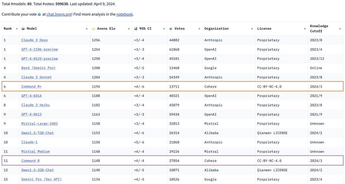This screenshot has height=184, width=345.
Task: Open the Gemini Pro (Dev API) model link
Action: coord(42,179)
